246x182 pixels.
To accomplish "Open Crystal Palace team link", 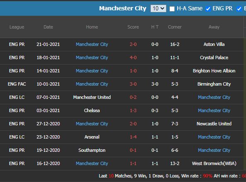I will coord(214,57).
